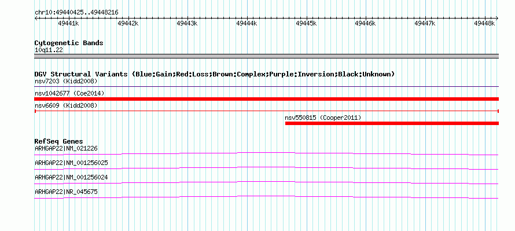Click the RefSeq Genes track title
The width and height of the screenshot is (515, 231).
click(x=58, y=142)
